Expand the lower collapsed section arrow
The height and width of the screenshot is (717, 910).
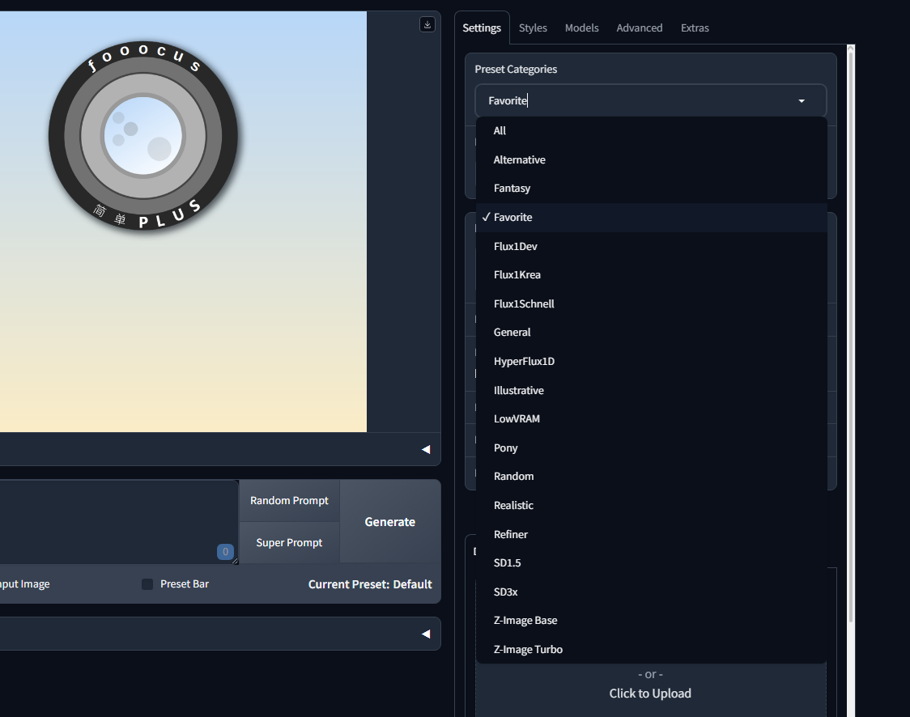[426, 634]
